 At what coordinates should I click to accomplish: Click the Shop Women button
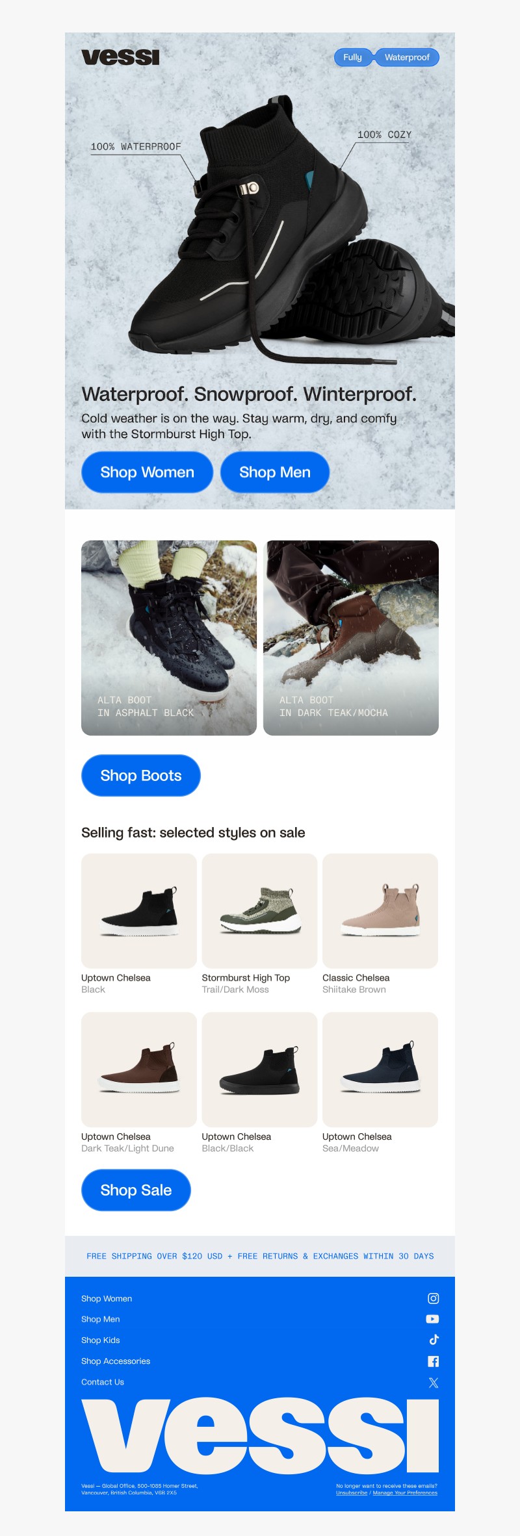pos(147,472)
